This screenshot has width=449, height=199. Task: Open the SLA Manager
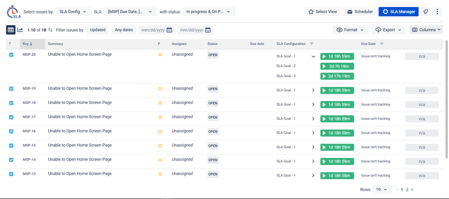[399, 12]
